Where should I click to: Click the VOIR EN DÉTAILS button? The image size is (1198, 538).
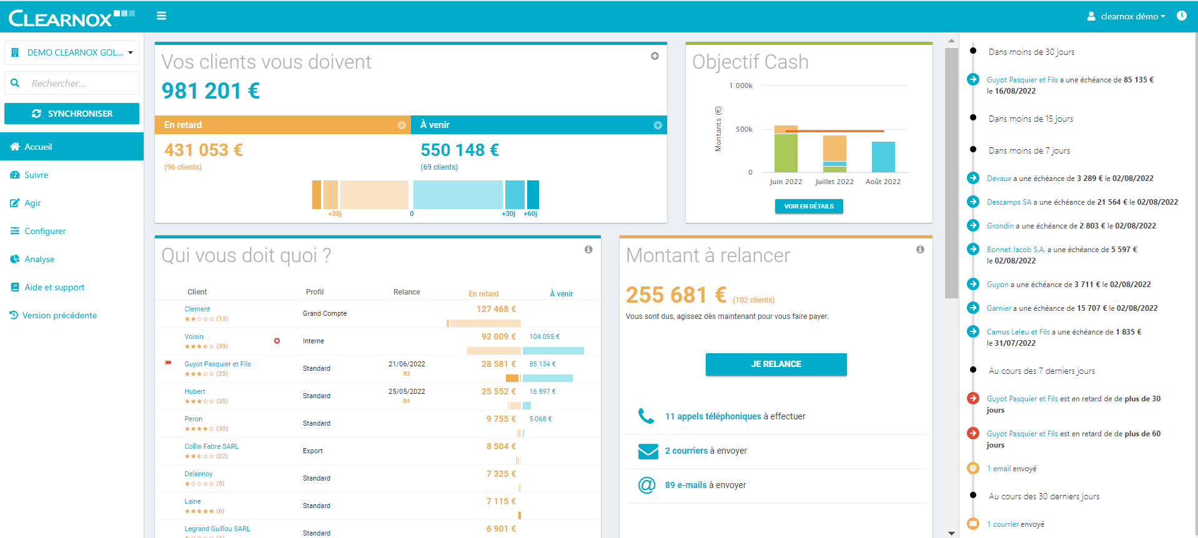[x=809, y=207]
